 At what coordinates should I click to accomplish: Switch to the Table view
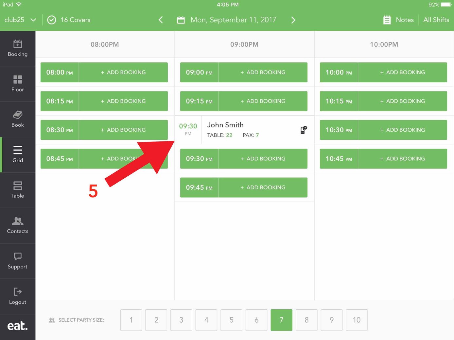click(18, 190)
